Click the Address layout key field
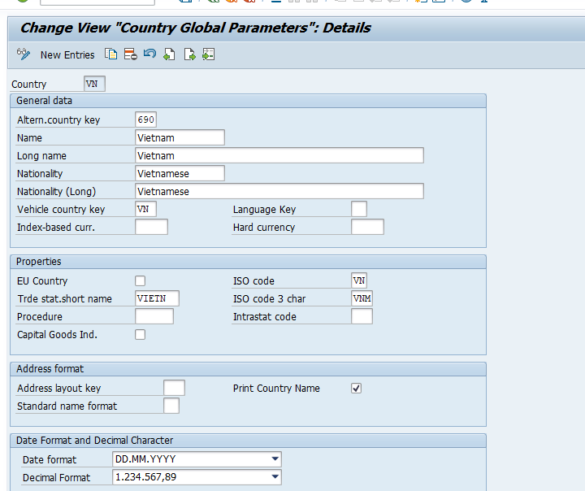 pyautogui.click(x=174, y=388)
